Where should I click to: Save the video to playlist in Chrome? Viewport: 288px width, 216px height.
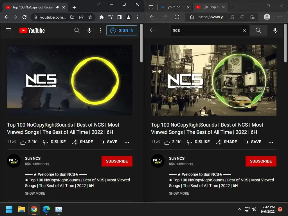pos(108,142)
